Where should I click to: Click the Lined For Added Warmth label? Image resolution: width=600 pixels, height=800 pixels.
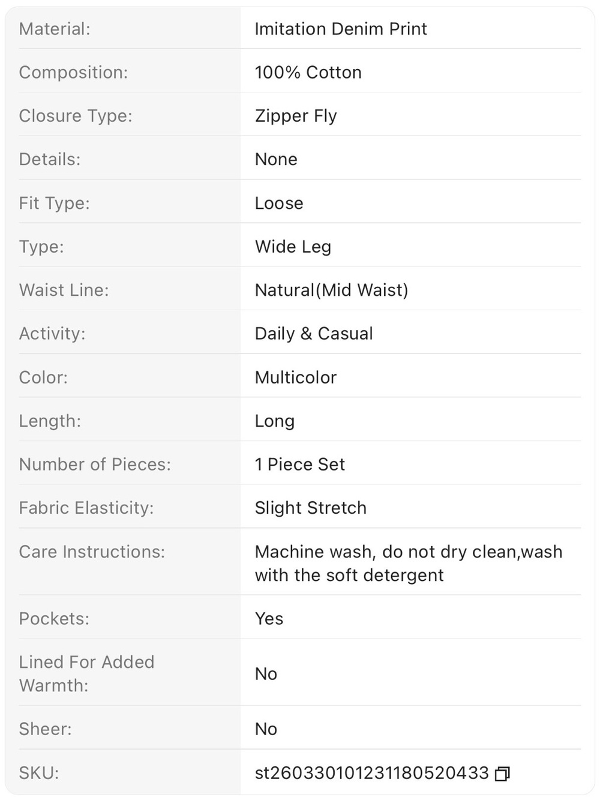(x=86, y=674)
